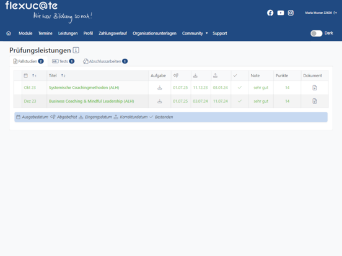Open Leistungen navigation item
342x256 pixels.
[x=68, y=33]
